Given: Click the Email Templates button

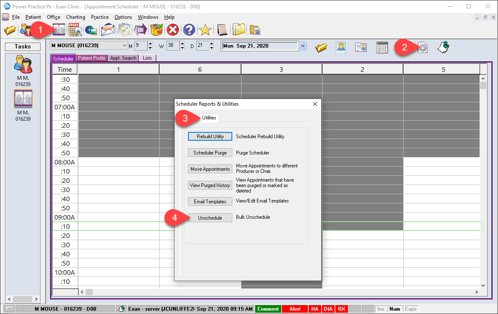Looking at the screenshot, I should pyautogui.click(x=210, y=202).
